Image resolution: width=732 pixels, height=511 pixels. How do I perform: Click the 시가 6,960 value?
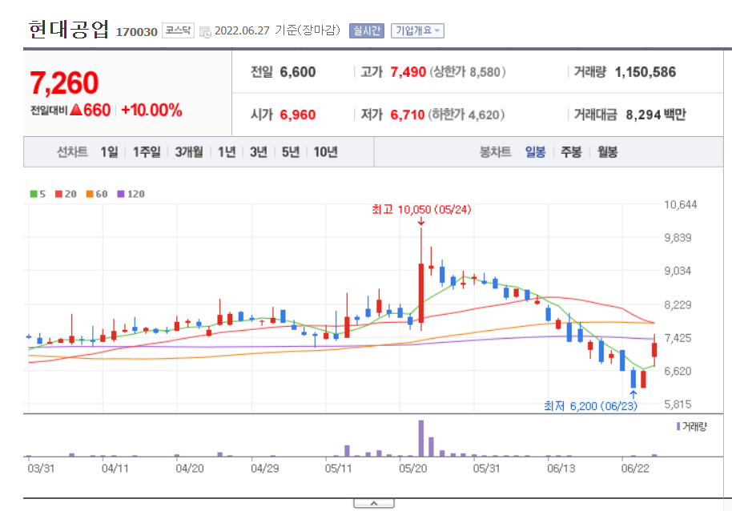coord(298,115)
